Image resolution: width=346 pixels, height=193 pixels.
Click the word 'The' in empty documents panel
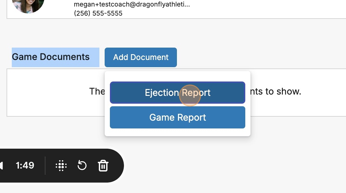pos(97,92)
